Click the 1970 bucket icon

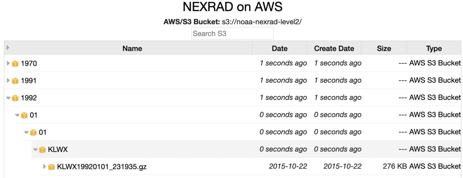pyautogui.click(x=16, y=64)
